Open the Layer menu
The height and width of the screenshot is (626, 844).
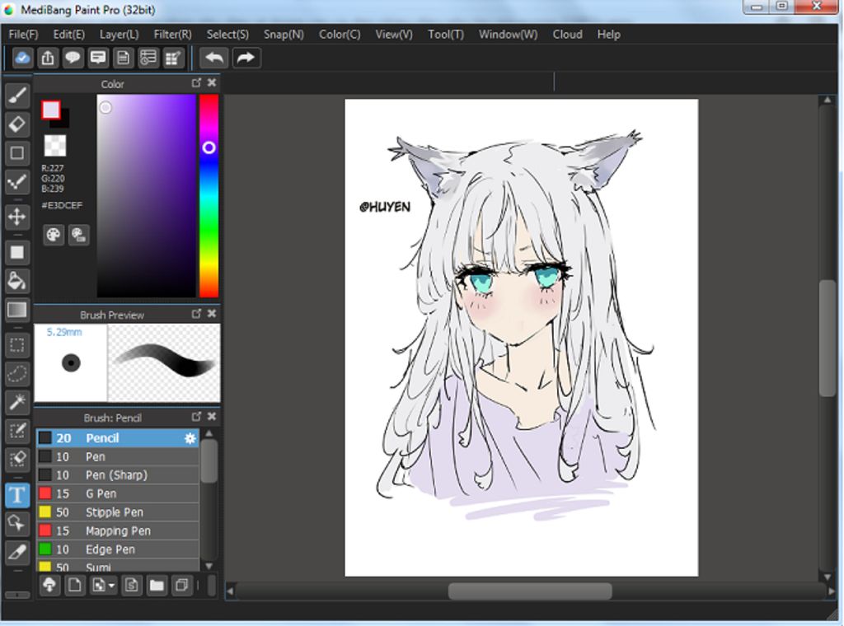click(119, 35)
